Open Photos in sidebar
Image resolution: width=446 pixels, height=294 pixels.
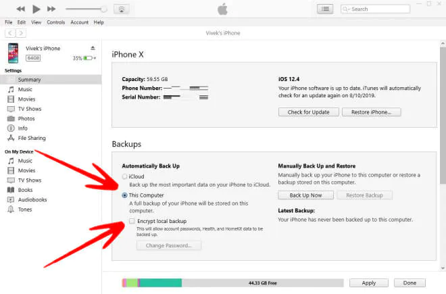[x=26, y=118]
